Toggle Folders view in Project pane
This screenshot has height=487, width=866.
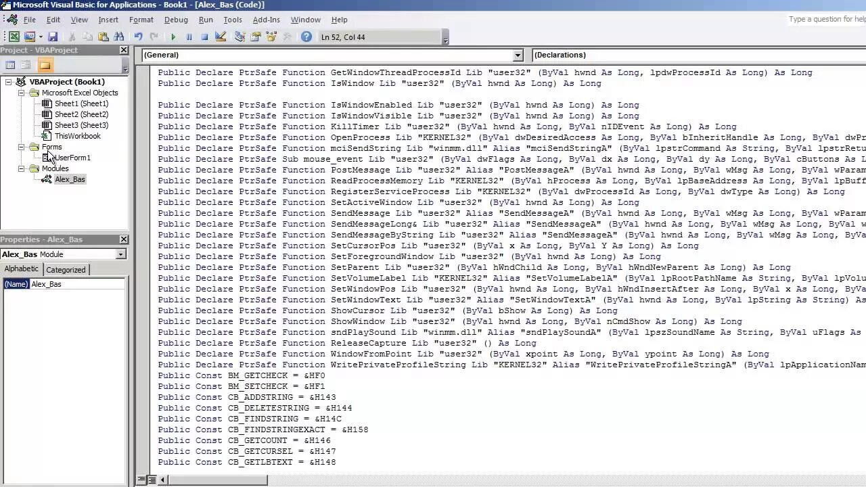(x=45, y=65)
